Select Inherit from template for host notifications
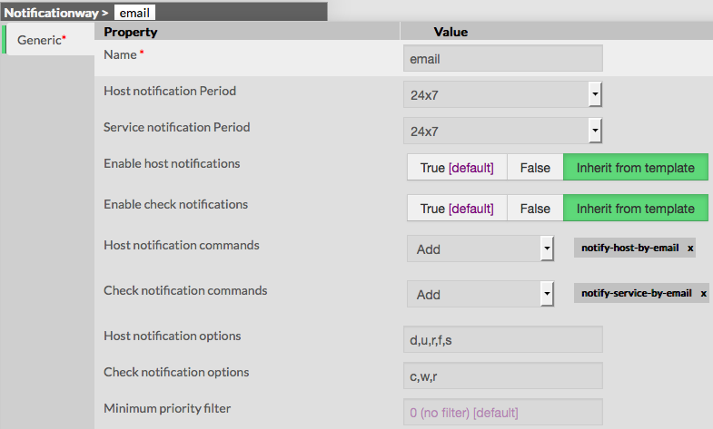Viewport: 713px width, 429px height. pyautogui.click(x=635, y=168)
